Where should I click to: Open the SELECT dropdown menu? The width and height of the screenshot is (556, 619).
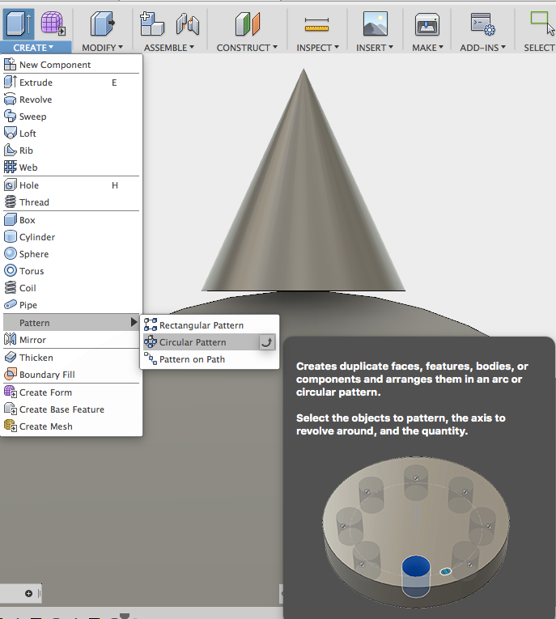[540, 48]
